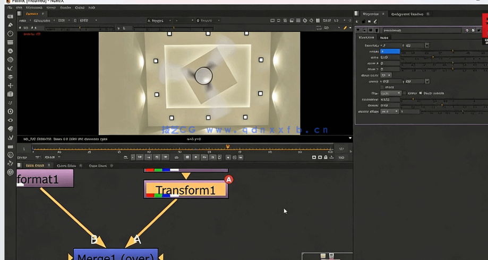Viewport: 488px width, 260px height.
Task: Click the orange playhead marker on timeline
Action: tap(228, 147)
